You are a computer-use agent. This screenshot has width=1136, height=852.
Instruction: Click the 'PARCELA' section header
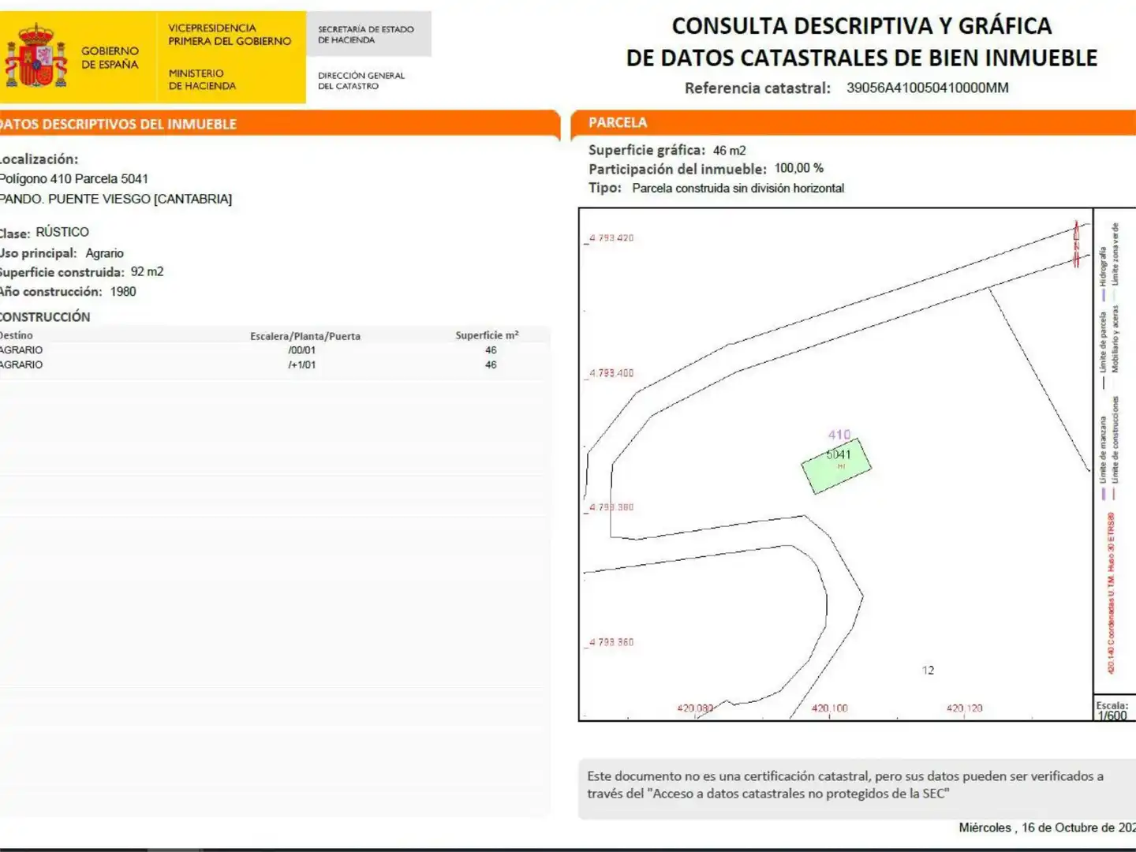(x=618, y=122)
